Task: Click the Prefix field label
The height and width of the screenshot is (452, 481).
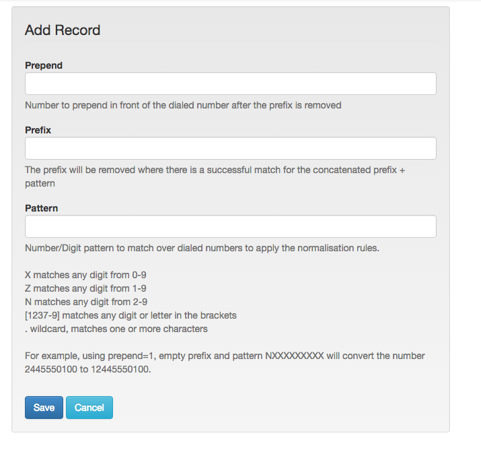Action: (x=38, y=130)
